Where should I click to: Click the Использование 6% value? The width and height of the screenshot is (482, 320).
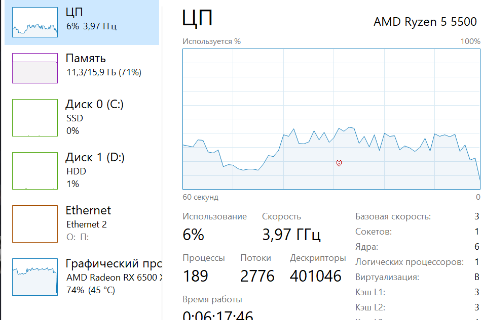click(193, 235)
